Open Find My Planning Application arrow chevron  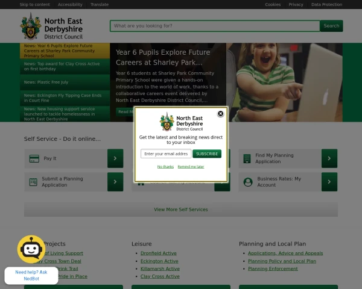coord(329,158)
